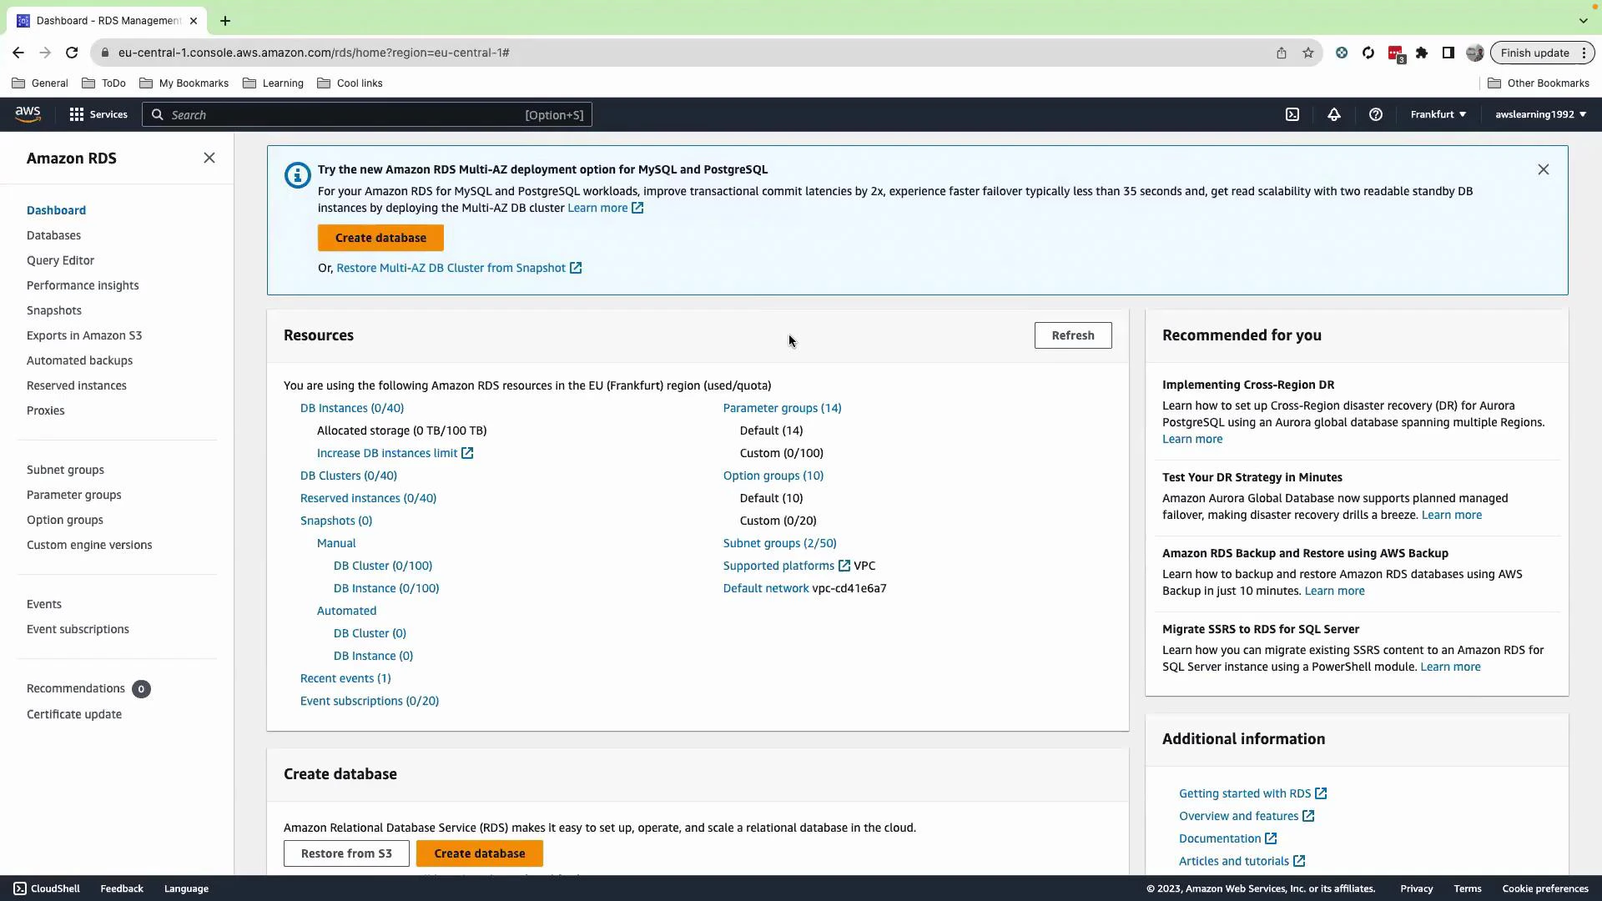Open the awslearning1992 account dropdown
Screen dimensions: 1602x901
pos(1541,114)
